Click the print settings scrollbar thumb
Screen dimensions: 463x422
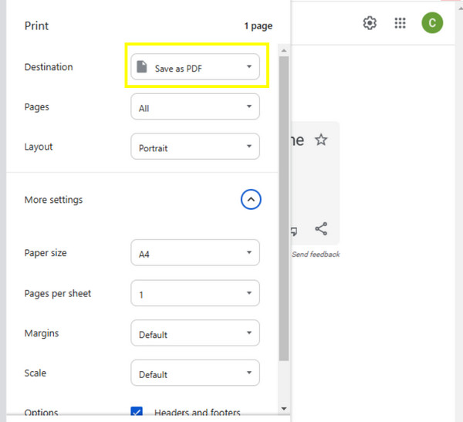(x=283, y=208)
